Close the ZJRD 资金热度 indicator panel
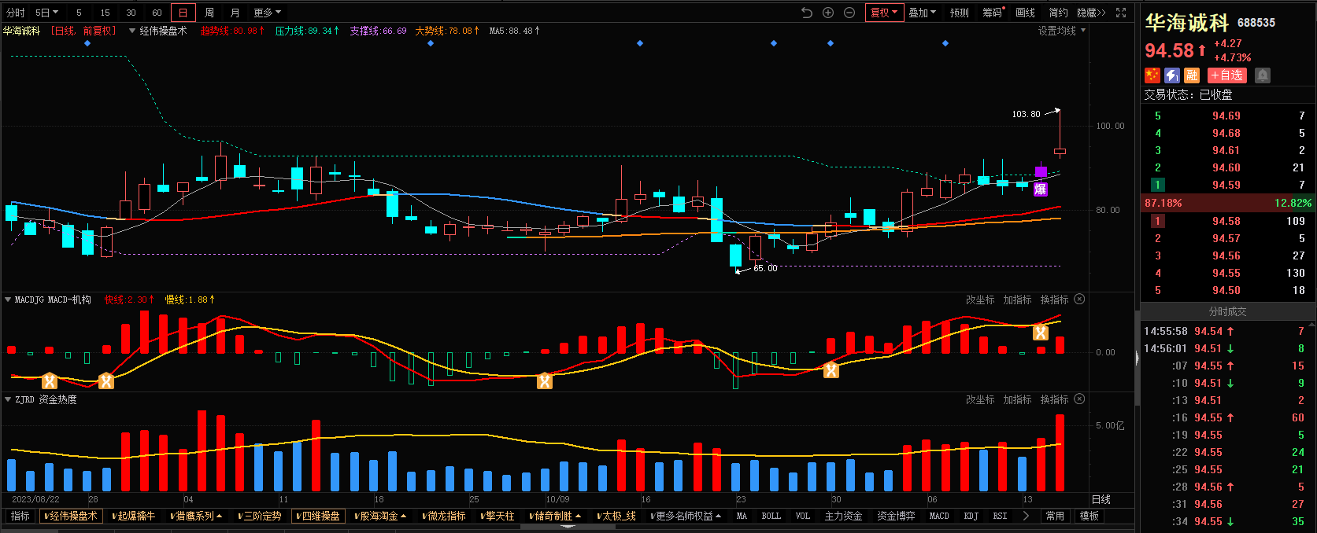 click(1079, 399)
